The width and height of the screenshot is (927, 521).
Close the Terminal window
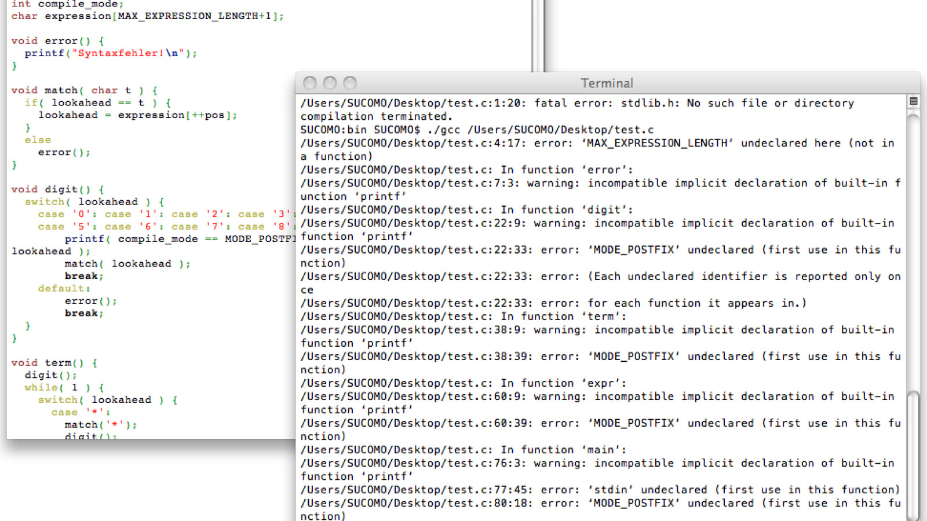pyautogui.click(x=310, y=83)
